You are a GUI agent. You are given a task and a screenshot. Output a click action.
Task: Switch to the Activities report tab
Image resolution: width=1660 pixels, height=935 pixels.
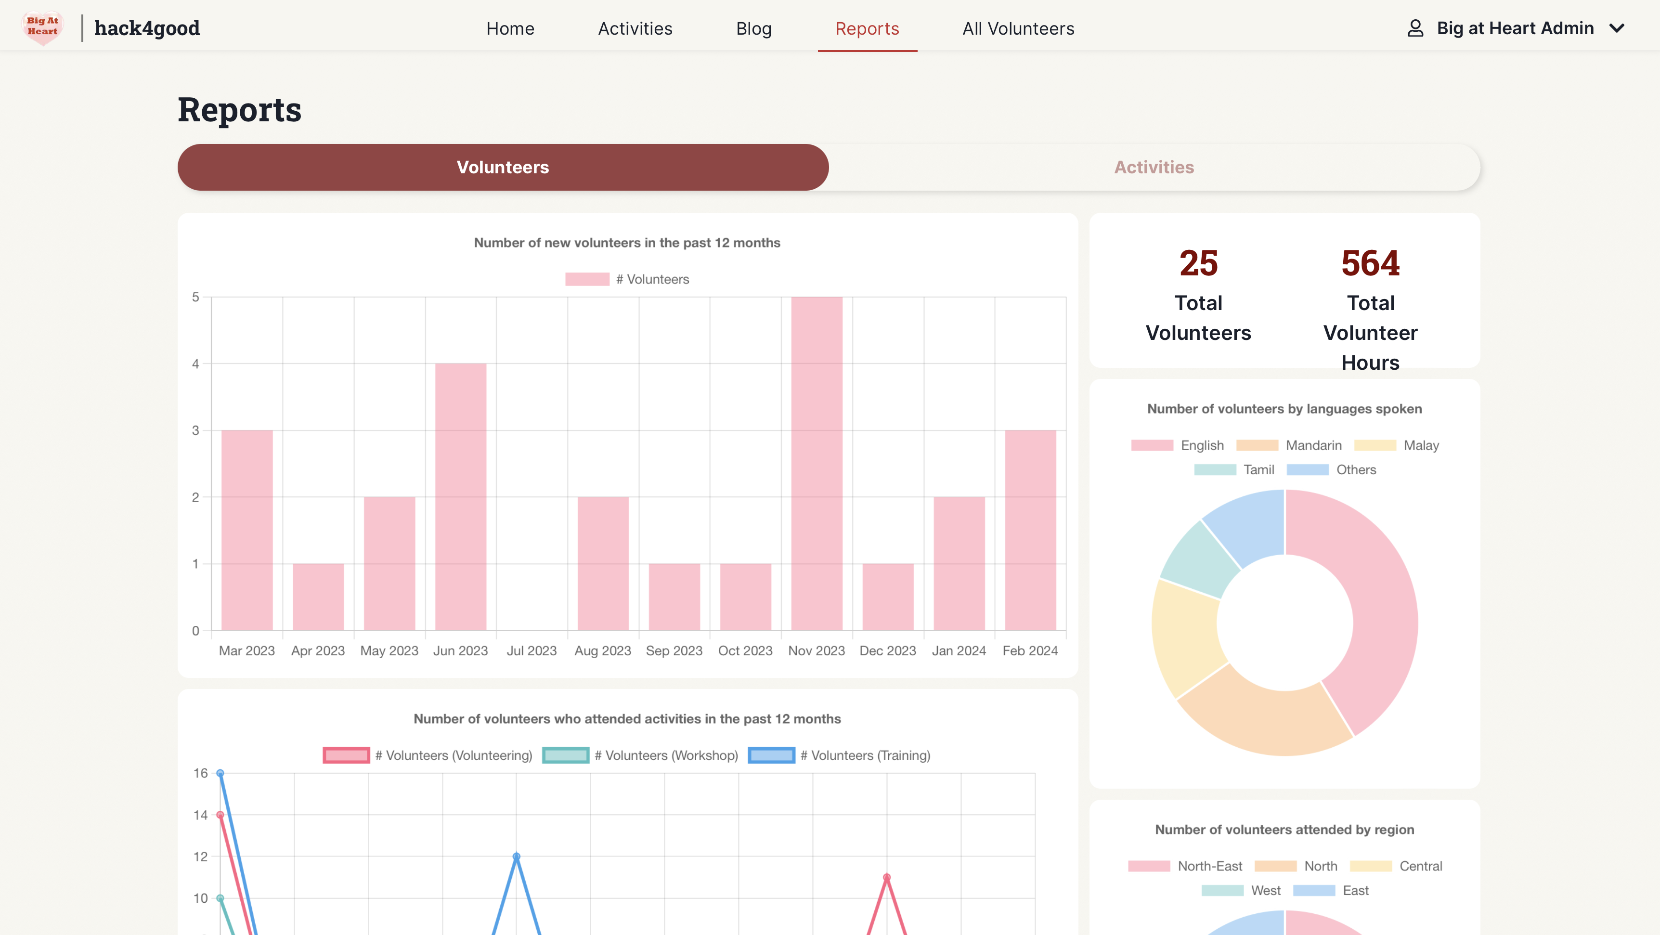pyautogui.click(x=1154, y=167)
